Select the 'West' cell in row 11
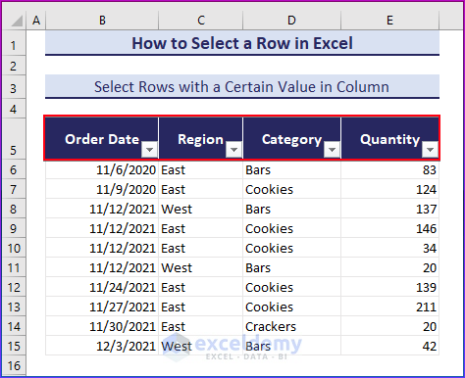Image resolution: width=465 pixels, height=378 pixels. [x=201, y=267]
